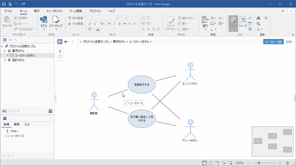This screenshot has height=166, width=296.
Task: Click the binoculars search icon
Action: (x=258, y=18)
